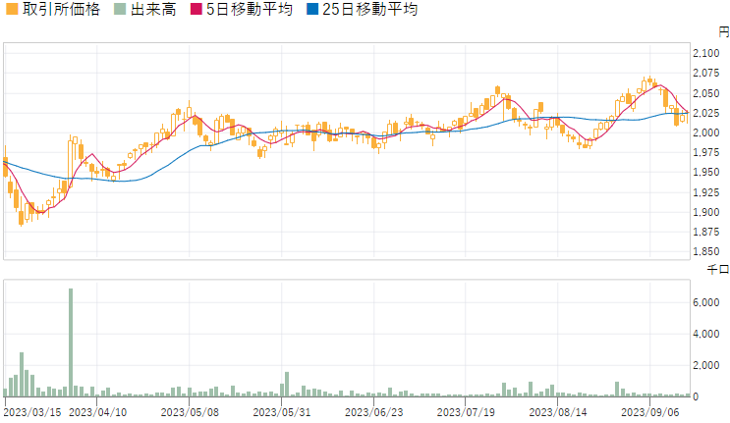730x423 pixels.
Task: Click the 1,900 price axis label
Action: pyautogui.click(x=706, y=212)
